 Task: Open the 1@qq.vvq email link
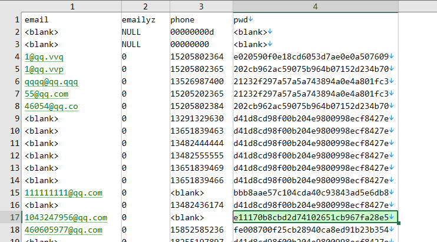(x=44, y=57)
